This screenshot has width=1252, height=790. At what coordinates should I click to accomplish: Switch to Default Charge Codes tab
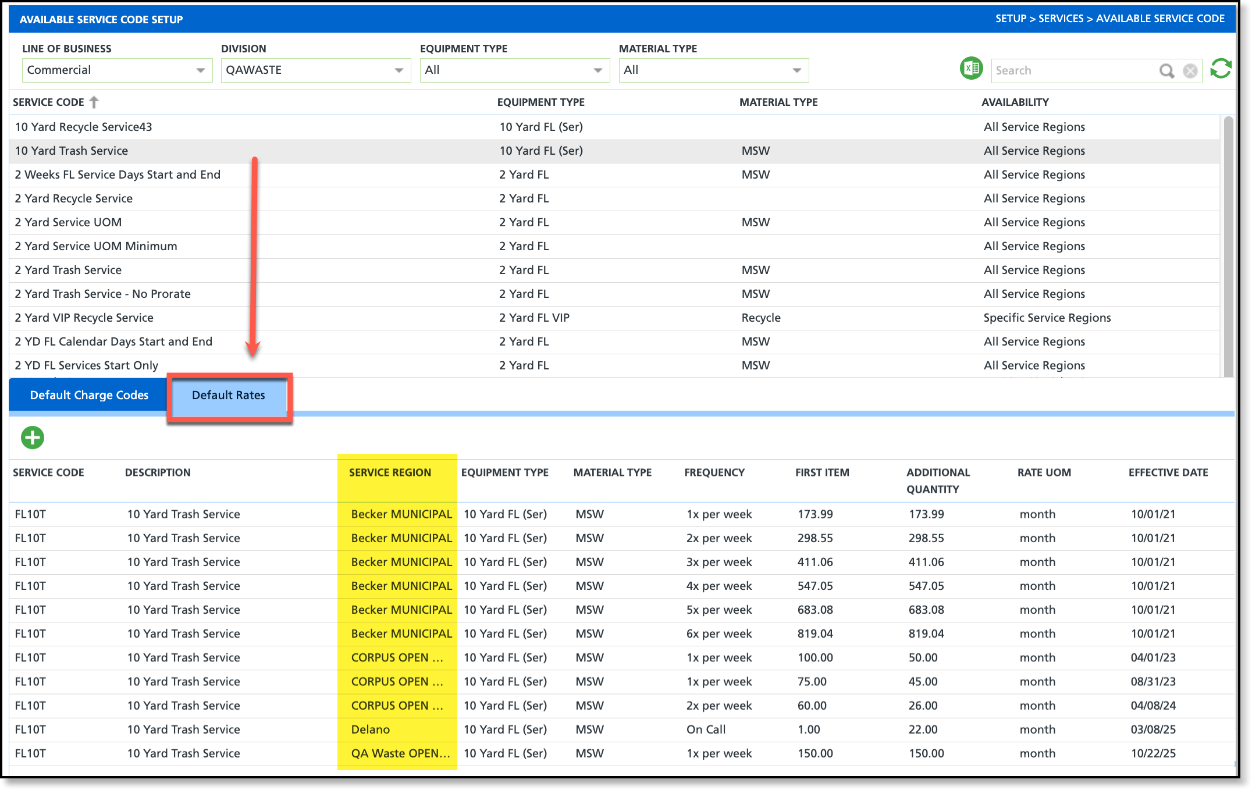(89, 395)
